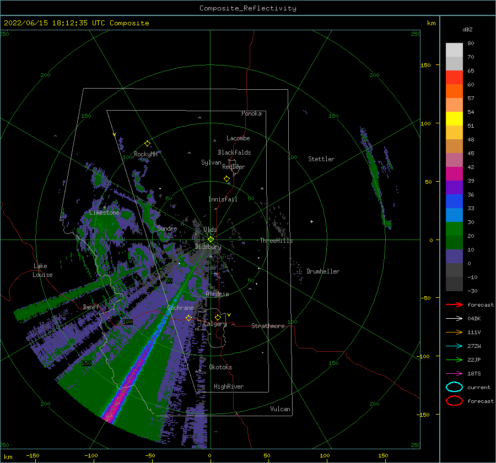Click the Ponoka town label
Viewport: 496px width, 463px height.
click(251, 113)
